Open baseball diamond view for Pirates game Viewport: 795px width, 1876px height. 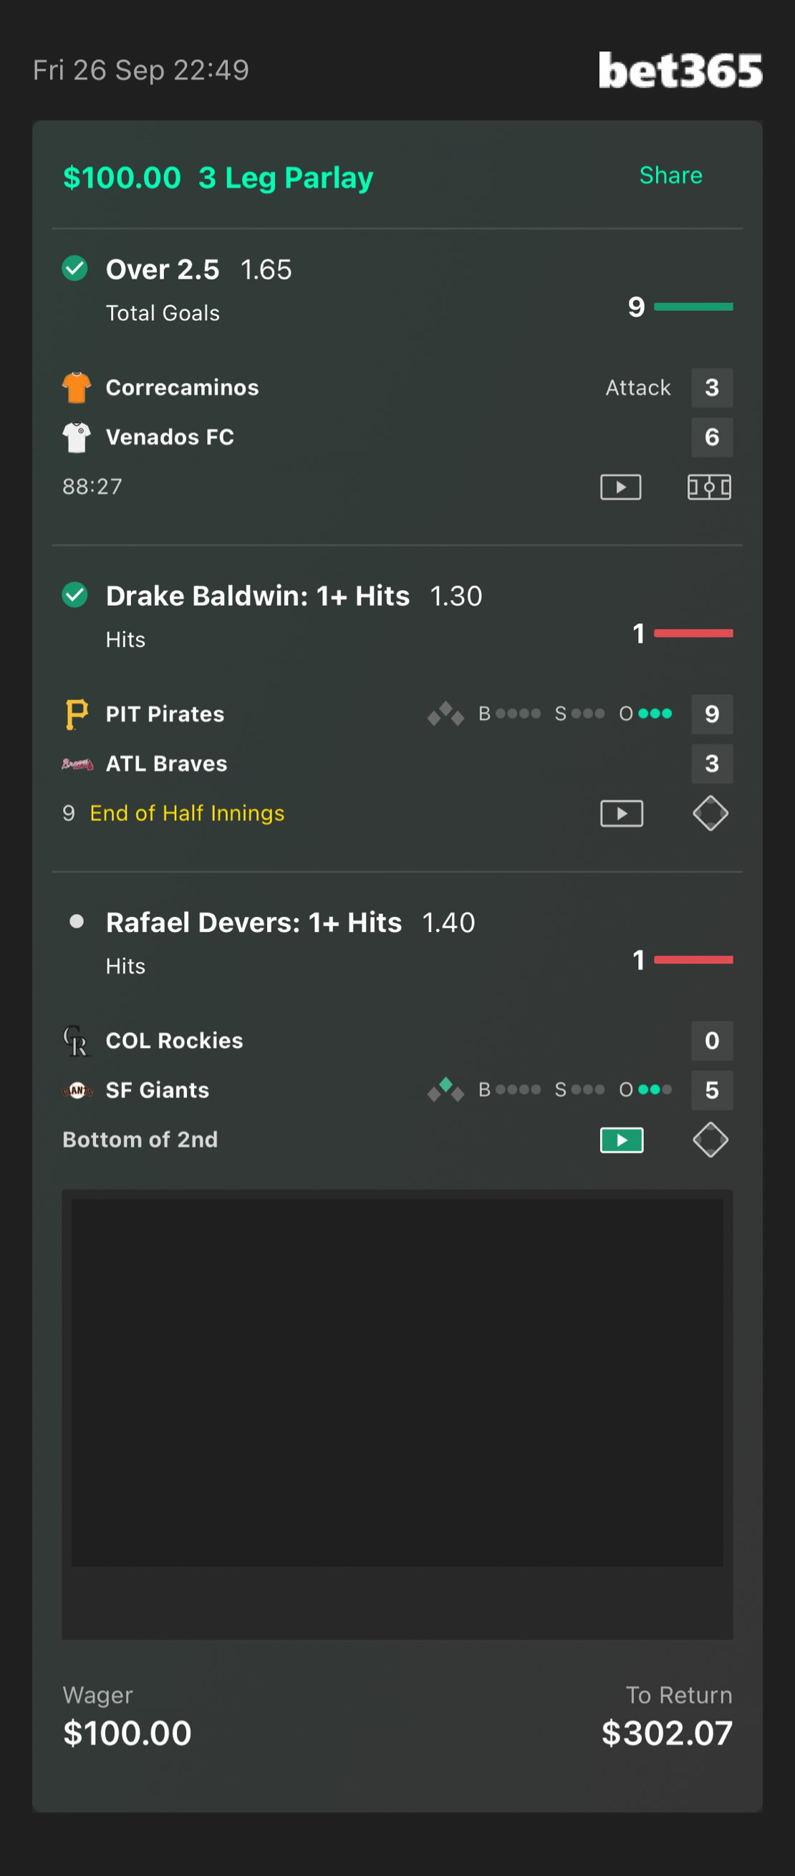point(710,813)
